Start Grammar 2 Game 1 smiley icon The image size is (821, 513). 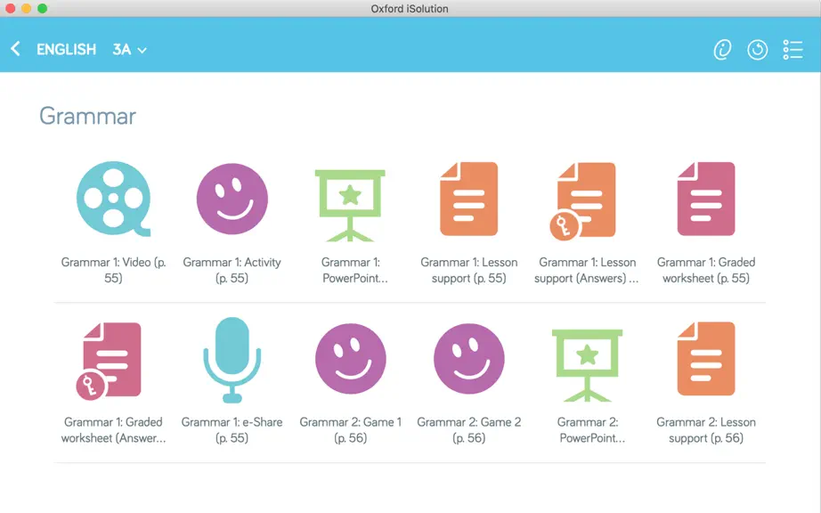click(x=350, y=359)
